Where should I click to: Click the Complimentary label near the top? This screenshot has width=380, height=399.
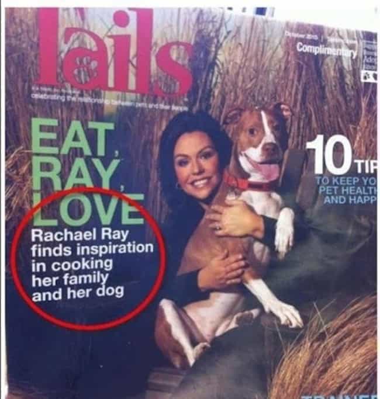pyautogui.click(x=327, y=50)
